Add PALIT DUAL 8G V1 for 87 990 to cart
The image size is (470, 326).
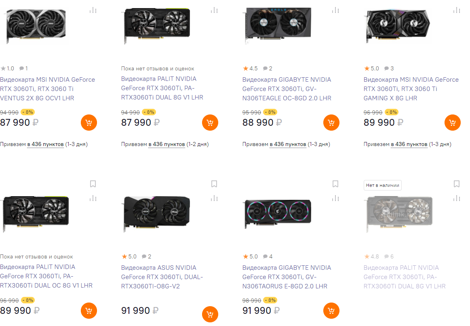210,123
